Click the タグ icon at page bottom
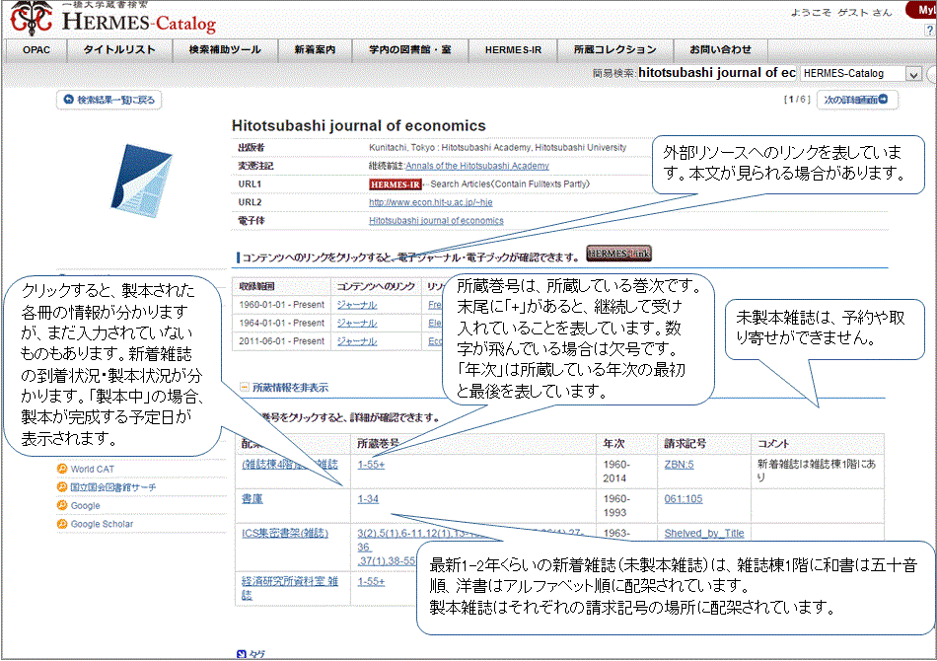Screen dimensions: 937x661 click(242, 654)
